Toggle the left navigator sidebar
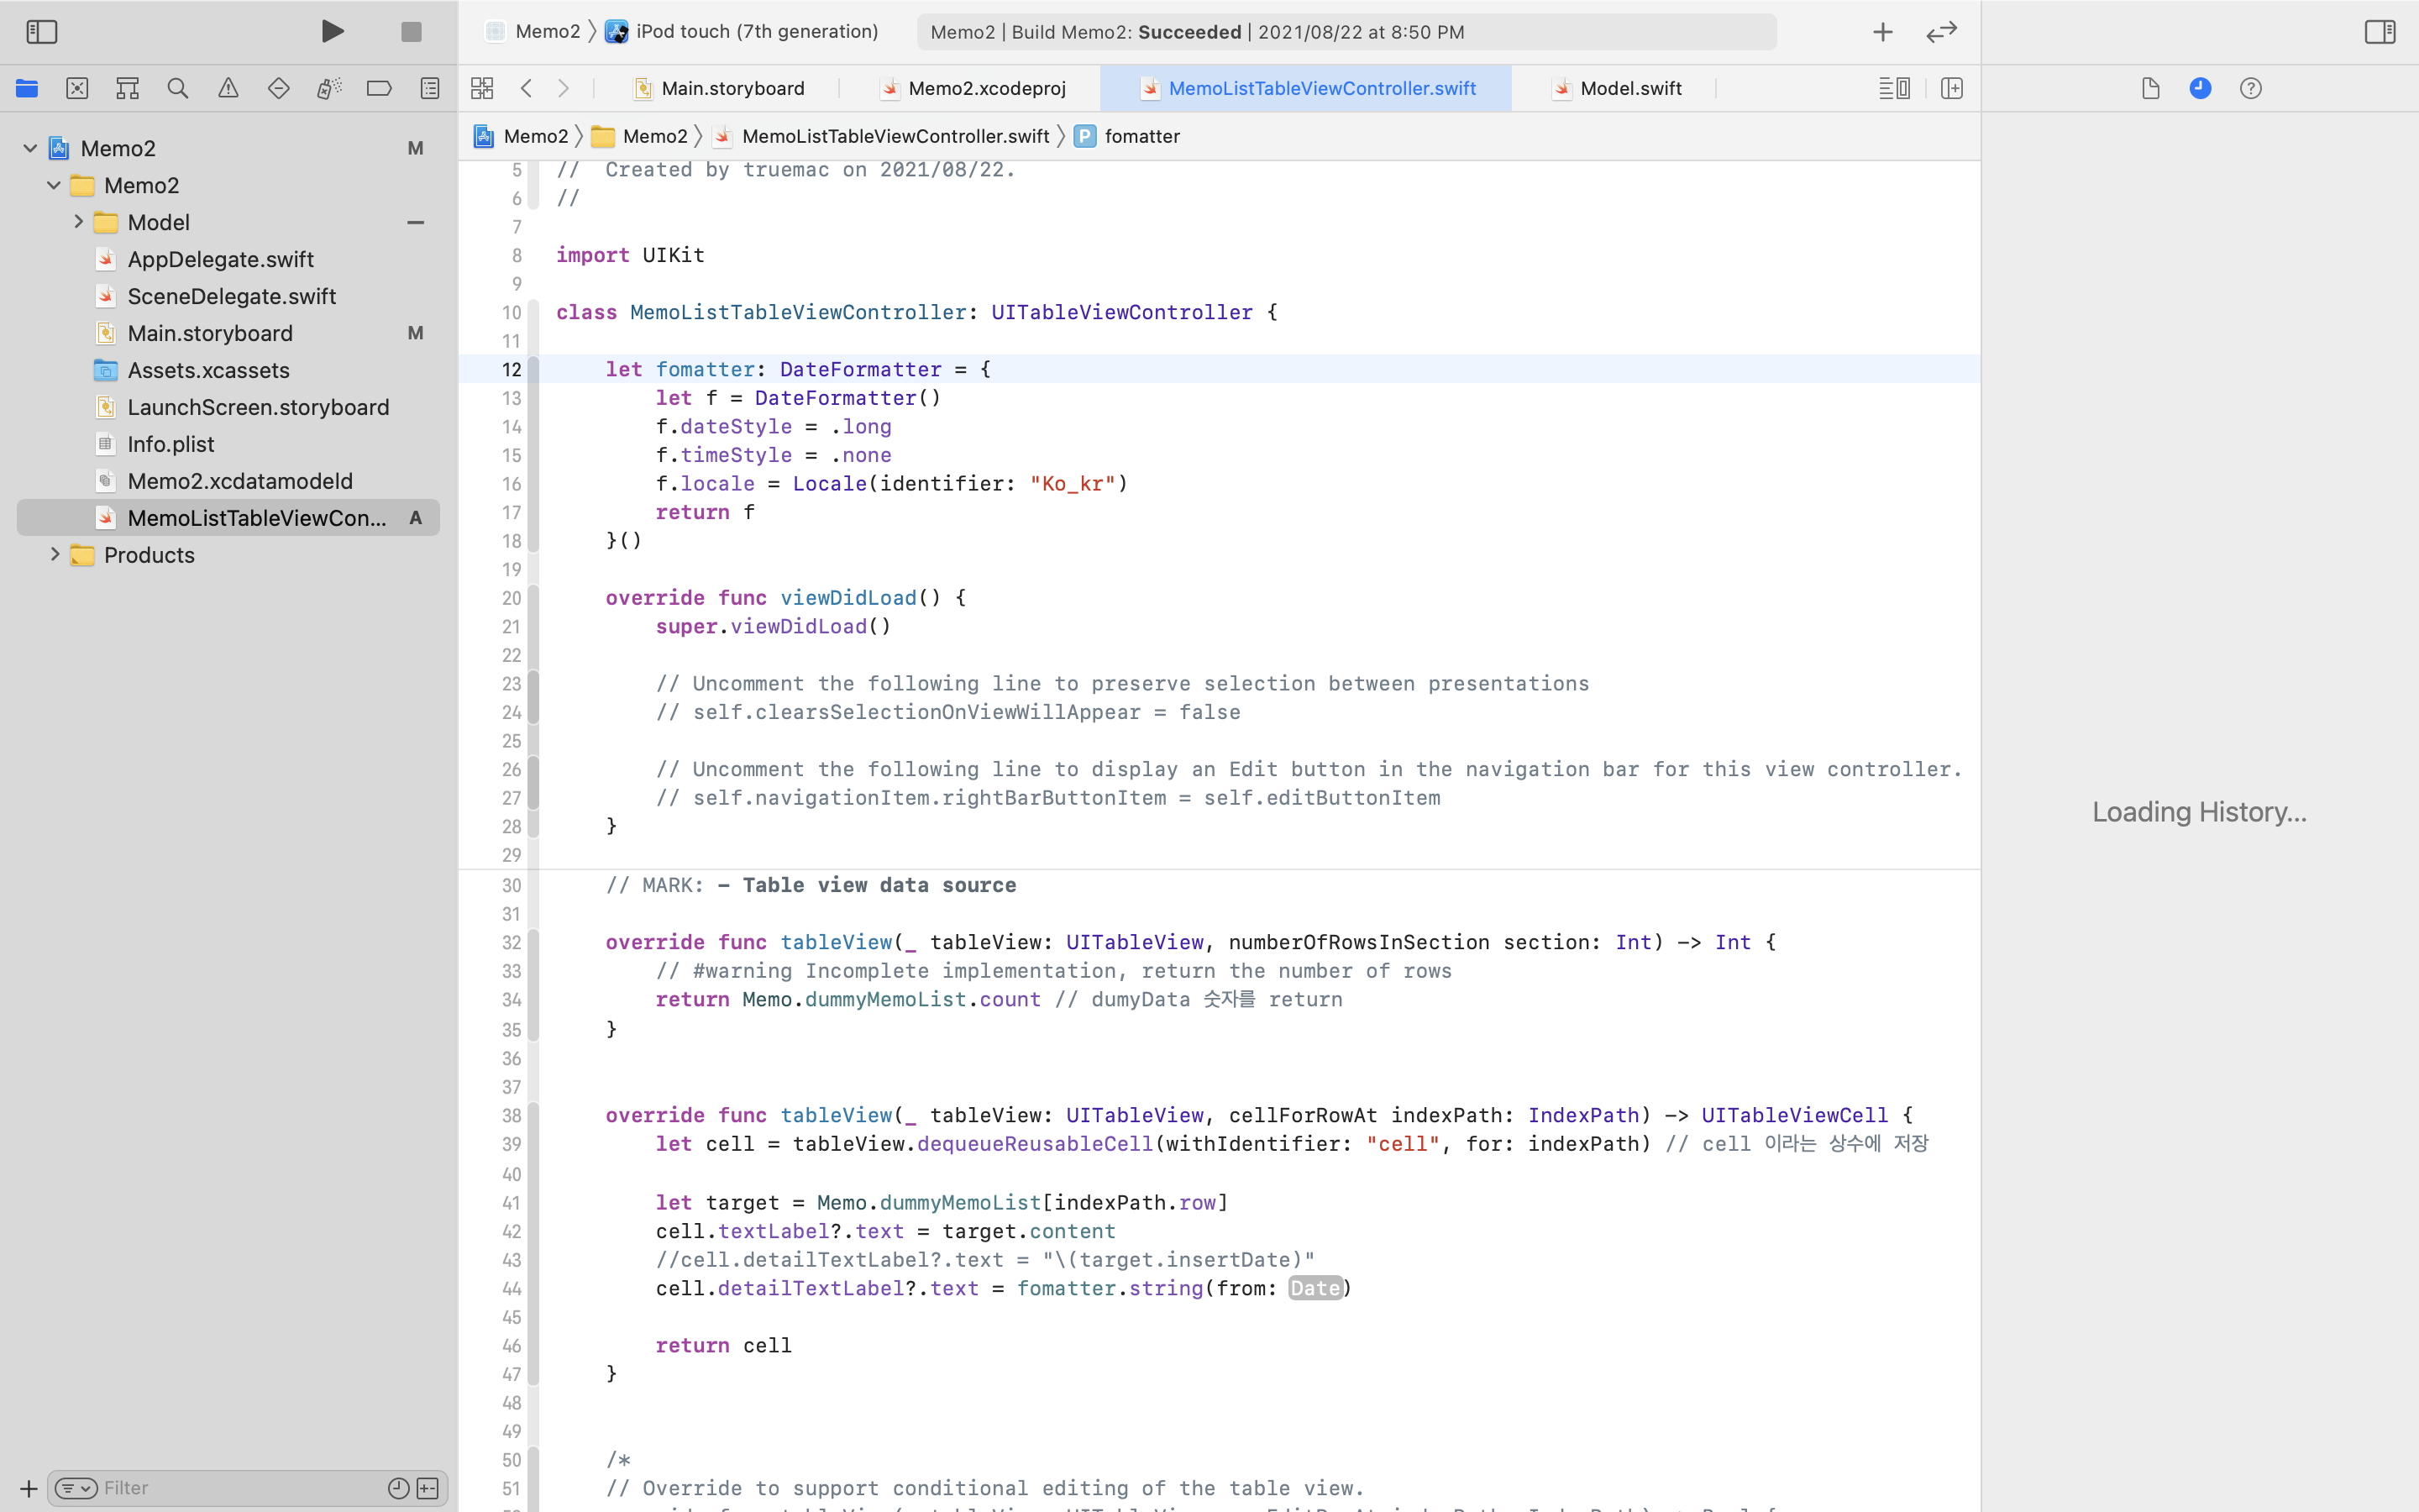The height and width of the screenshot is (1512, 2419). click(42, 32)
